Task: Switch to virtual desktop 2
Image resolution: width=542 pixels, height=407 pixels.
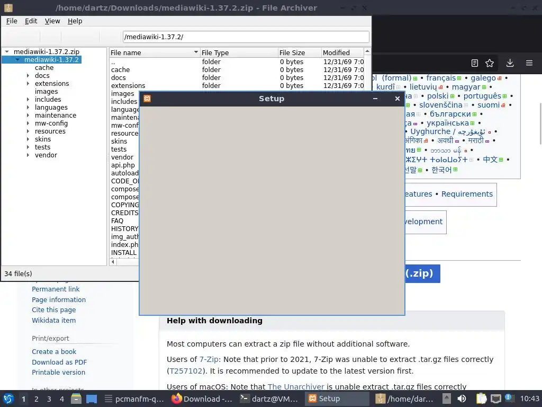Action: 37,399
